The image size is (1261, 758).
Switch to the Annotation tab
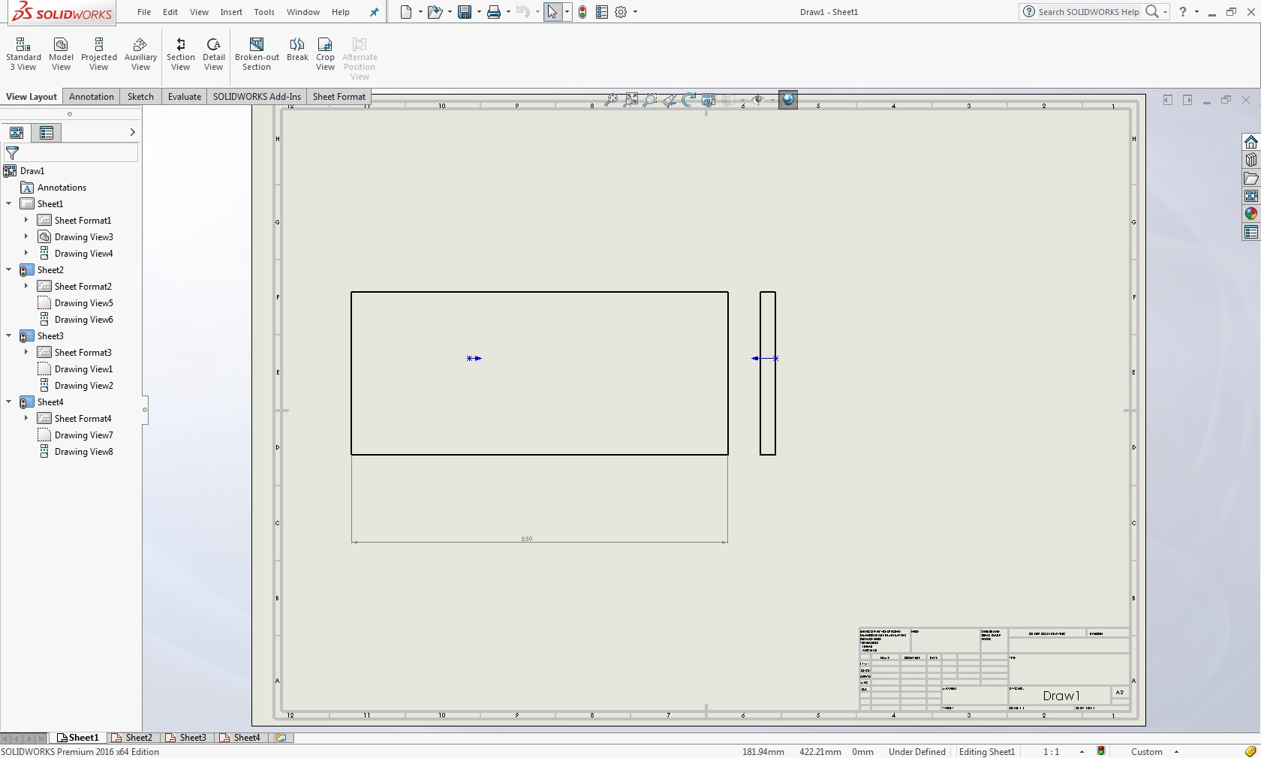point(92,97)
